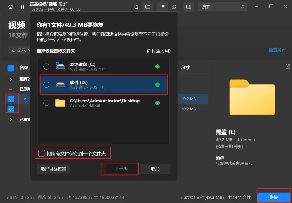Select the 本地磁盘 (C:) radio button

46,66
